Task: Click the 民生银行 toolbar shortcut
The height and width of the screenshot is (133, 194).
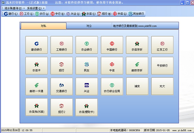Action: [136, 14]
